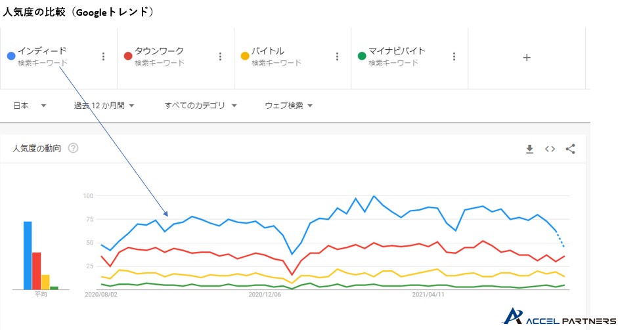This screenshot has height=330, width=618.
Task: Click the blue average bar for インディード
Action: (28, 255)
